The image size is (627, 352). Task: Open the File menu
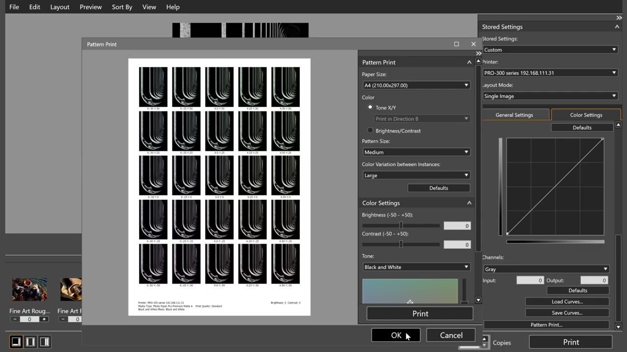pos(14,7)
